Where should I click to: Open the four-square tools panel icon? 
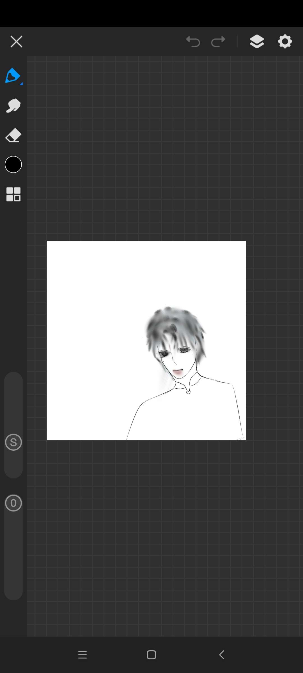pos(13,194)
